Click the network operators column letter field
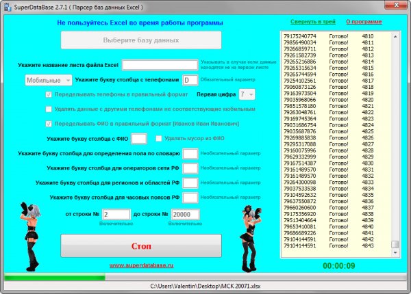The image size is (411, 294). click(190, 168)
